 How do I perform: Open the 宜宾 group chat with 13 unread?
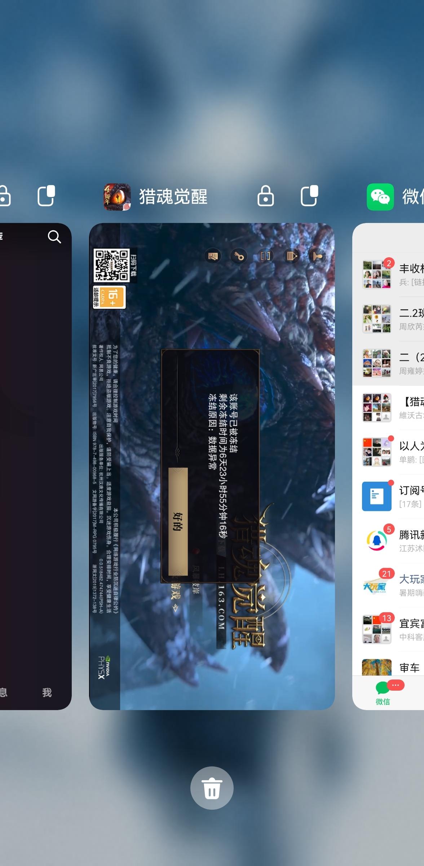[x=388, y=630]
